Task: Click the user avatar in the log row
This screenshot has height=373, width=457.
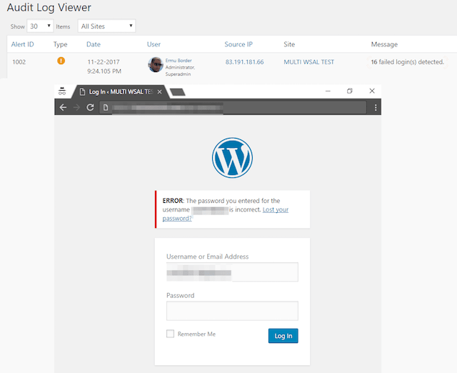Action: [x=156, y=64]
